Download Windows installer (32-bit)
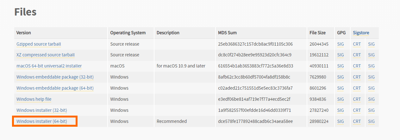Image resolution: width=400 pixels, height=140 pixels. click(x=42, y=110)
